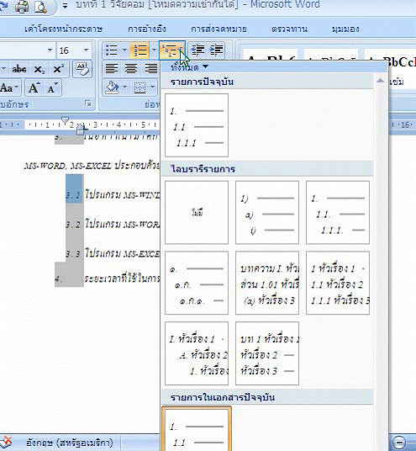Open the font dialog launcher

point(88,103)
